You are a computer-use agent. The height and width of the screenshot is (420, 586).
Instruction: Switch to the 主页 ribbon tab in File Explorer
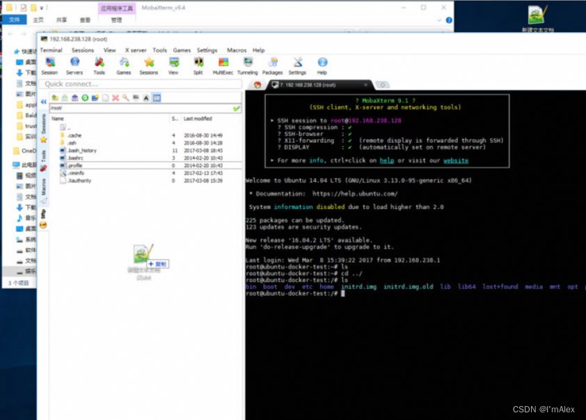38,20
